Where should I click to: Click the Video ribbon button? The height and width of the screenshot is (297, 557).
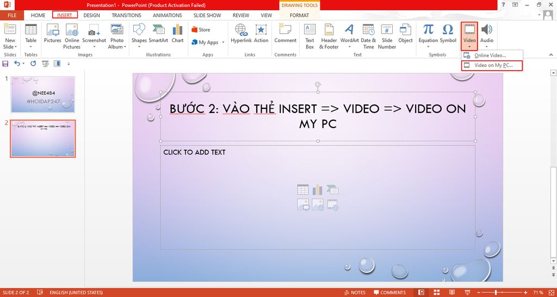tap(469, 36)
